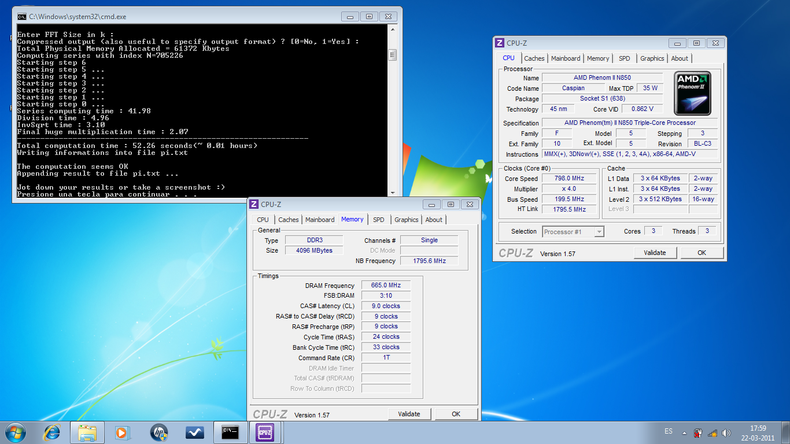This screenshot has height=444, width=790.
Task: Click the Cores count field
Action: point(654,231)
